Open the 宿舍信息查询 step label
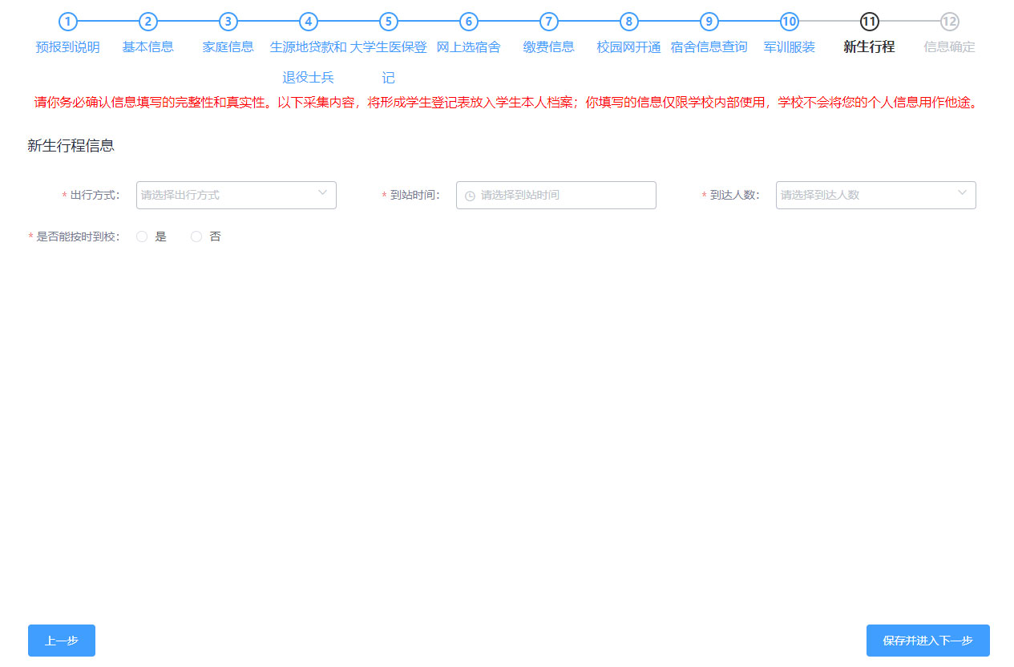The height and width of the screenshot is (667, 1014). point(709,46)
